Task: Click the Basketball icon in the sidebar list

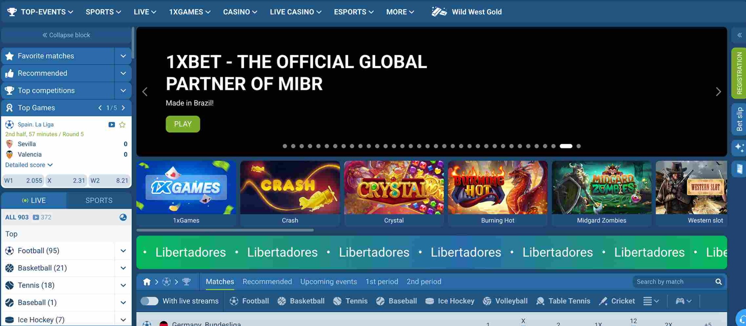Action: tap(9, 268)
